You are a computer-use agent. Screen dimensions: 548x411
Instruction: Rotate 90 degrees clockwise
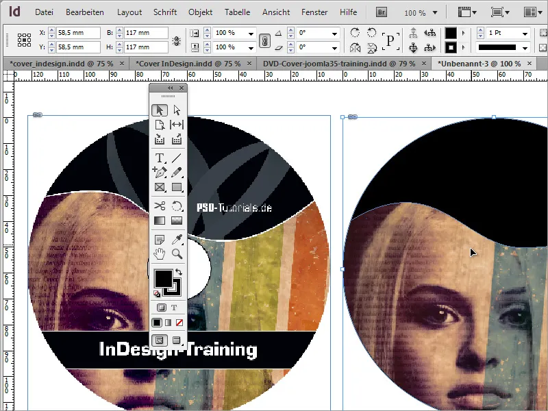coord(355,33)
